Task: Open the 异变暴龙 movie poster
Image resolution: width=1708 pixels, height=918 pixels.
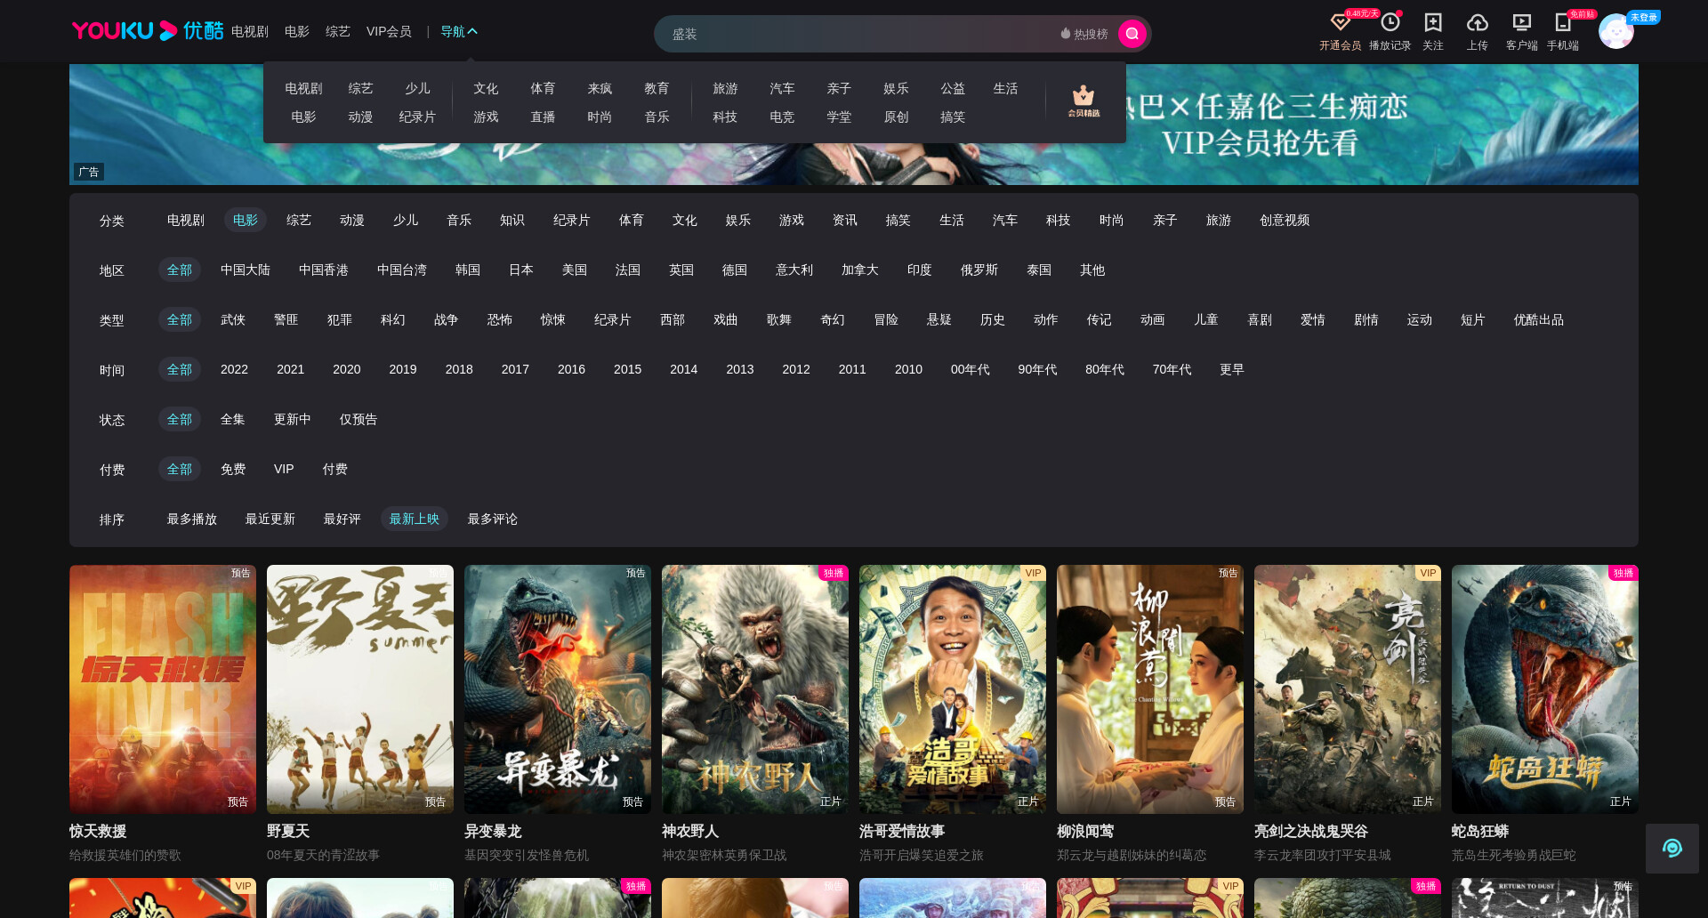Action: tap(558, 689)
